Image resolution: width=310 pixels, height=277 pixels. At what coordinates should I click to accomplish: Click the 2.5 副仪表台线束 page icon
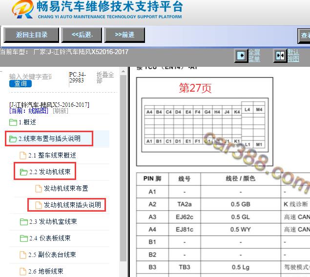[23, 255]
